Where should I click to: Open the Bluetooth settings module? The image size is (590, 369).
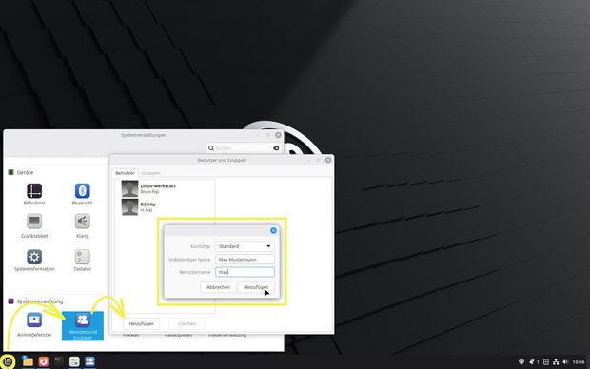coord(83,194)
